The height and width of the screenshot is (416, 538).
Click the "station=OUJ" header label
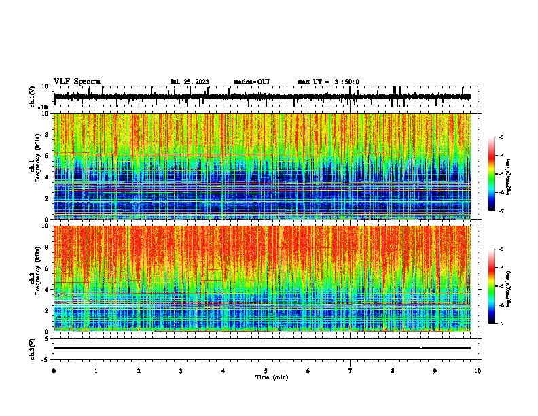pos(251,82)
